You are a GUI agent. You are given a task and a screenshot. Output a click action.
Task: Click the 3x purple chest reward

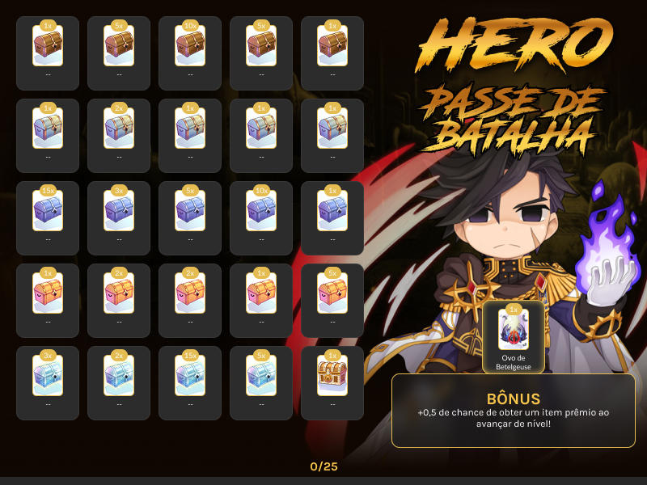[119, 218]
